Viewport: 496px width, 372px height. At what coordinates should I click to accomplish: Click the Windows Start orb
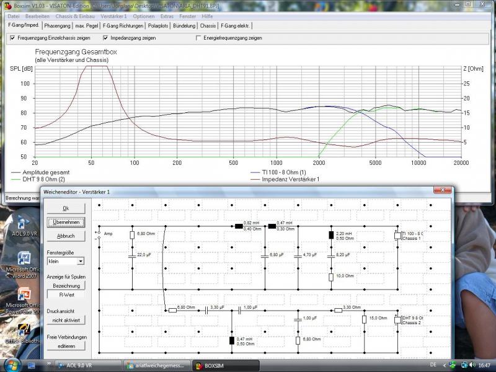pos(12,365)
